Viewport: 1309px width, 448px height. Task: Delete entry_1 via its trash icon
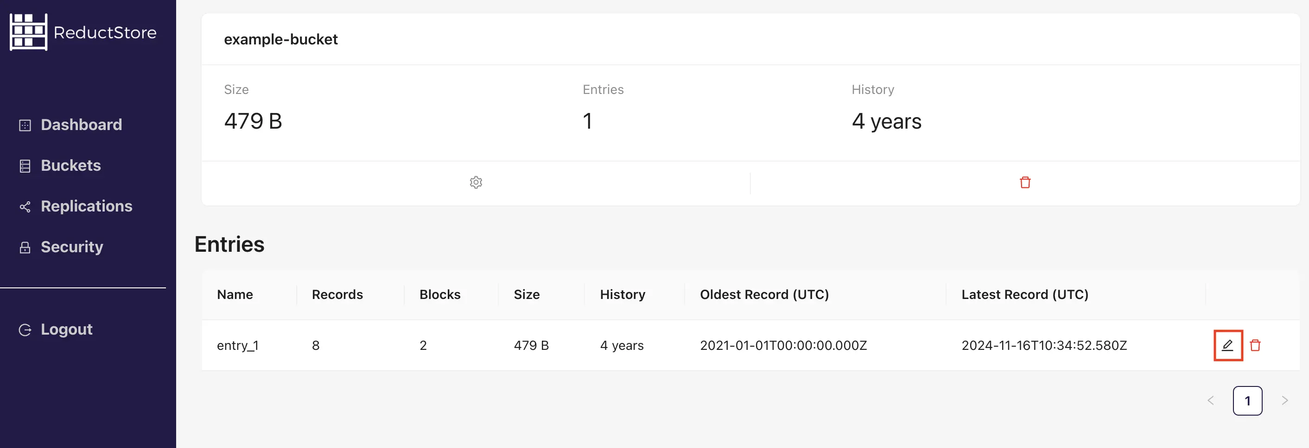(1254, 346)
